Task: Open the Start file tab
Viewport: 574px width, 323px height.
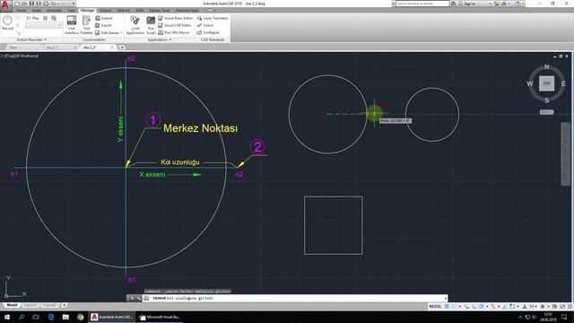Action: point(13,48)
